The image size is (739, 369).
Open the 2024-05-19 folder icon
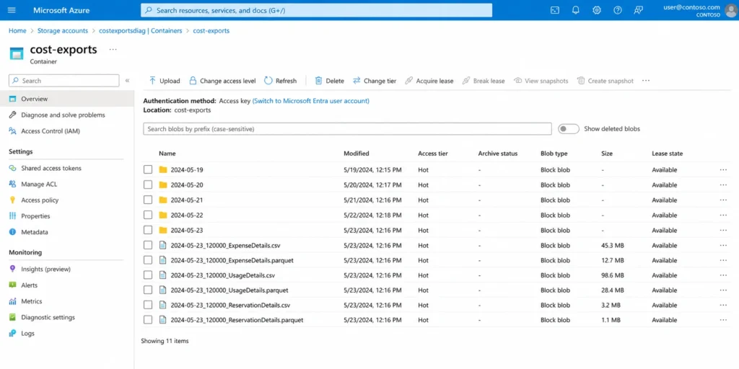click(x=163, y=169)
